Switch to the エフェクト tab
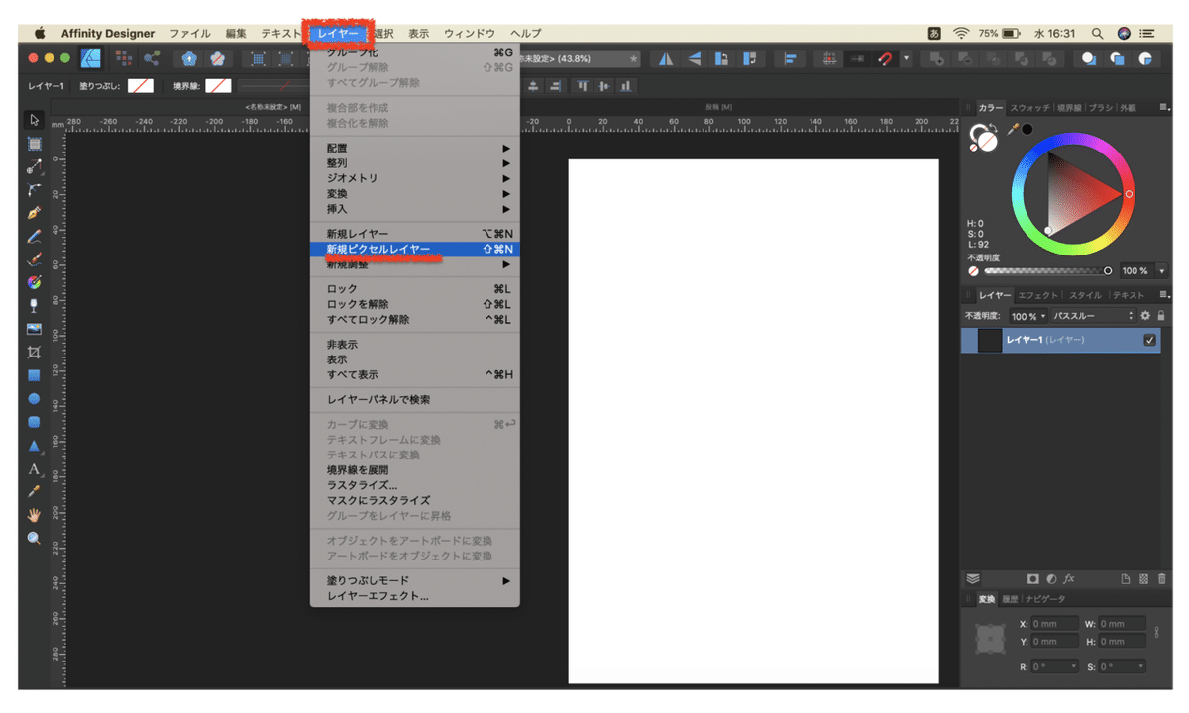The height and width of the screenshot is (713, 1189). click(x=1038, y=295)
